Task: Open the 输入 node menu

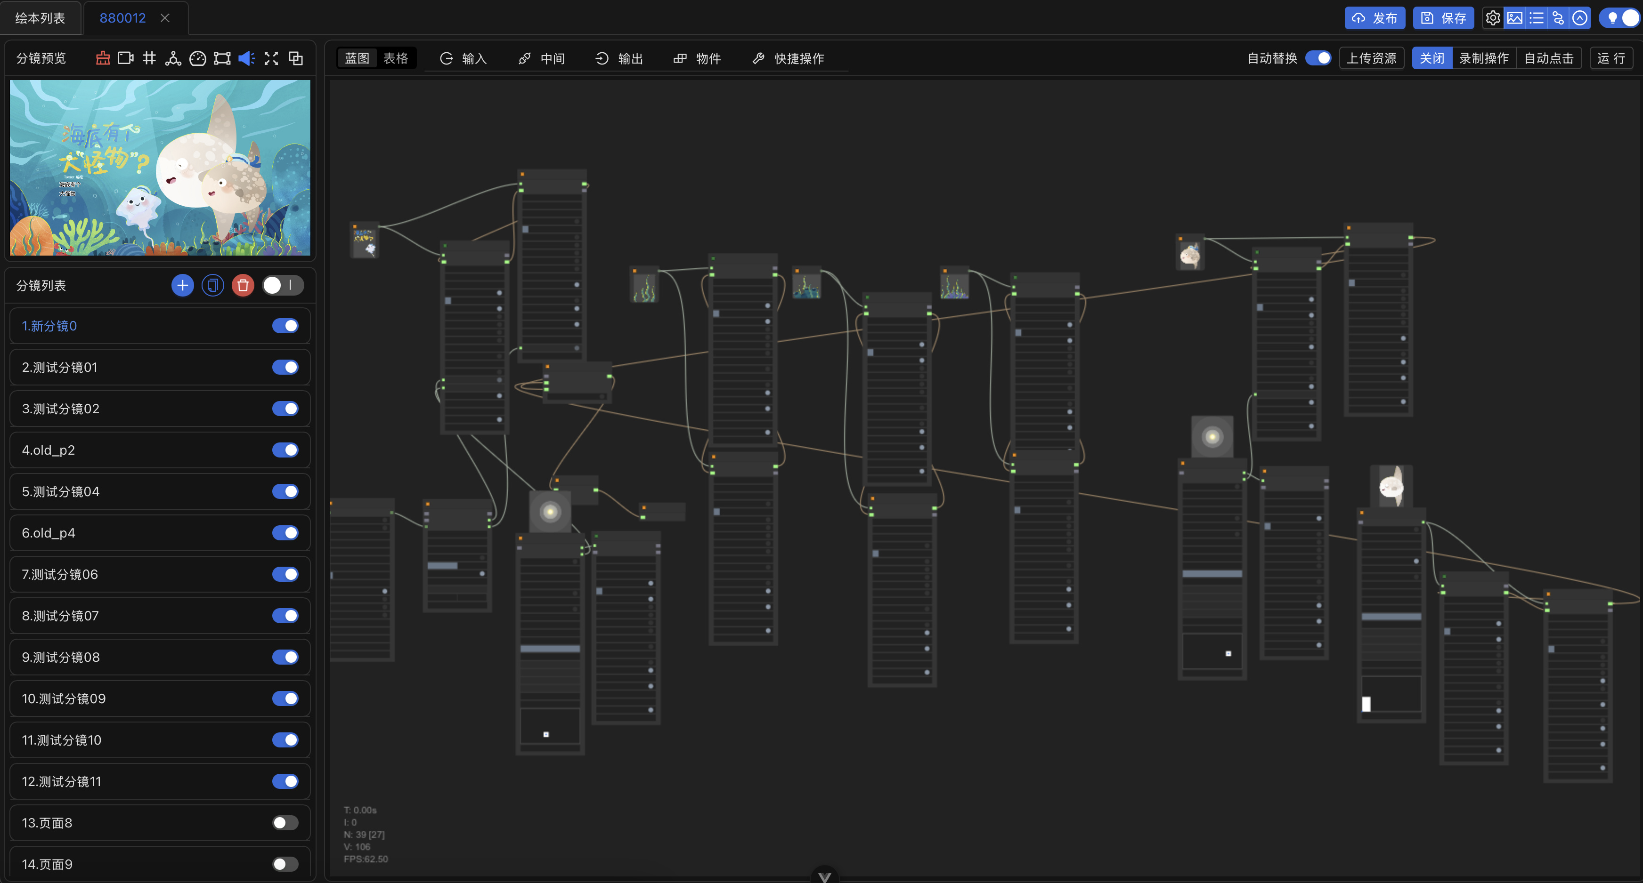Action: click(x=464, y=59)
